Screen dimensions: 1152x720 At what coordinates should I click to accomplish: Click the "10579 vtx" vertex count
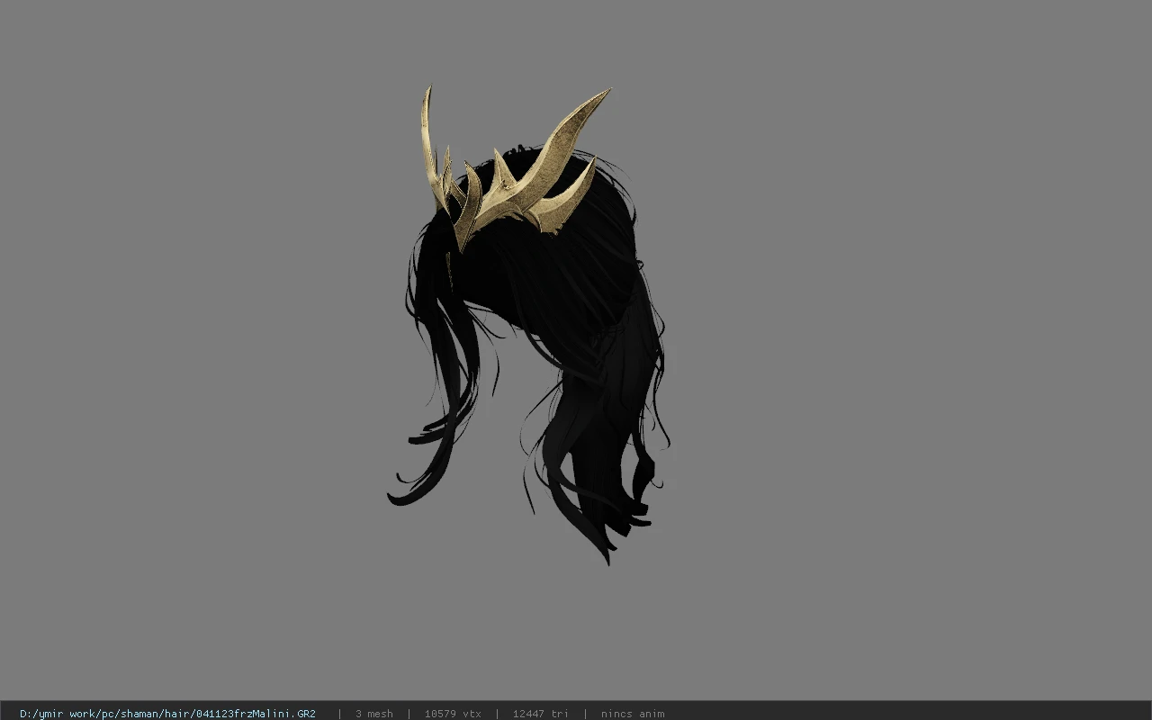(x=453, y=714)
